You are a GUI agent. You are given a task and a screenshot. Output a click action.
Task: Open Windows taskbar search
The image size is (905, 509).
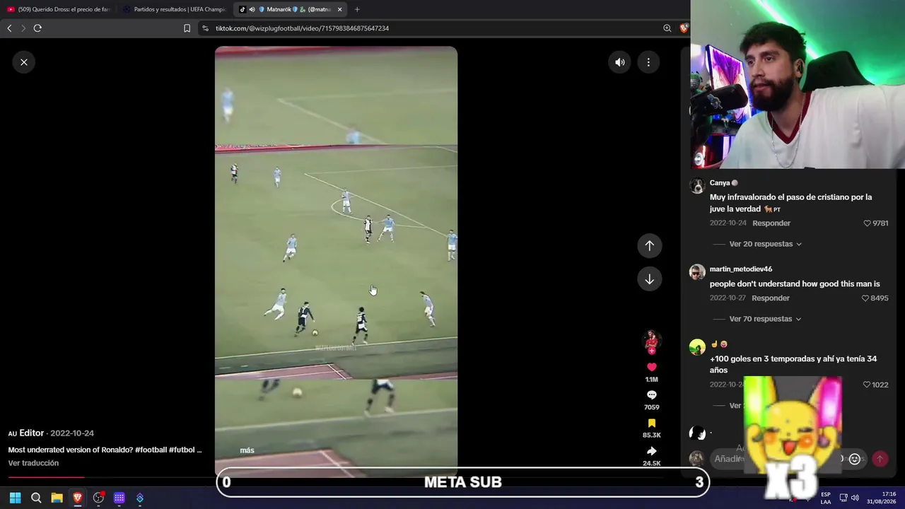(x=36, y=498)
